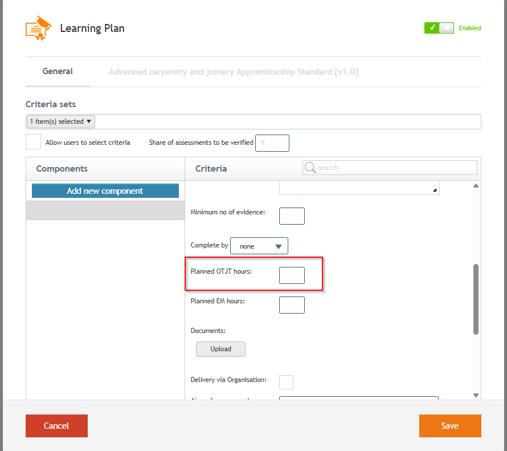Toggle the Enabled switch off
507x451 pixels.
439,28
